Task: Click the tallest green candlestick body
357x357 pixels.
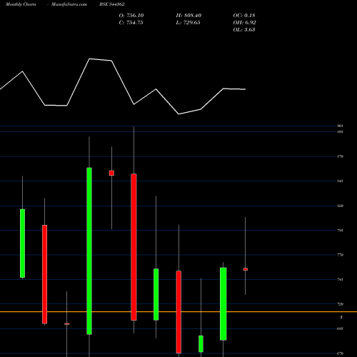Action: click(89, 251)
